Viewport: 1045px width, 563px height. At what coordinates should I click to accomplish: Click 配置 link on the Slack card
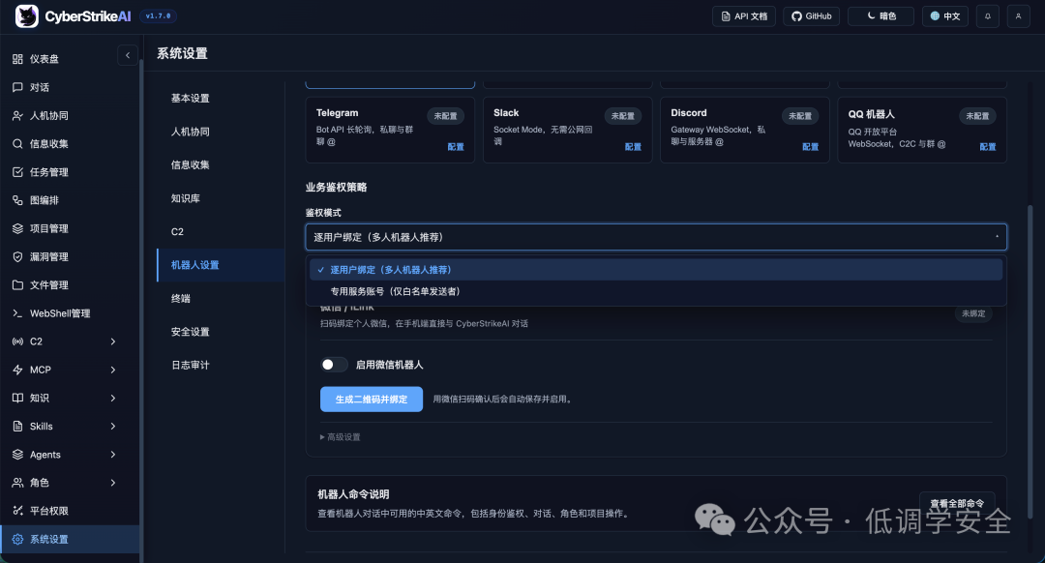633,147
